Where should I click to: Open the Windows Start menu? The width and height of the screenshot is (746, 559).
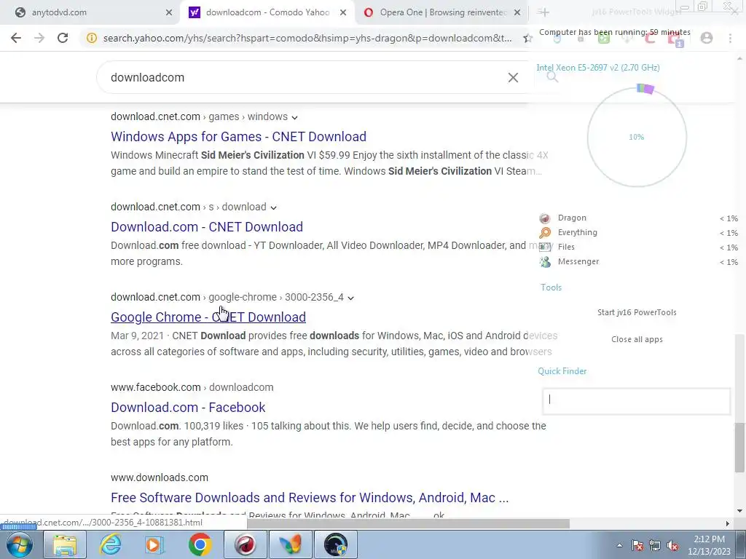point(19,544)
